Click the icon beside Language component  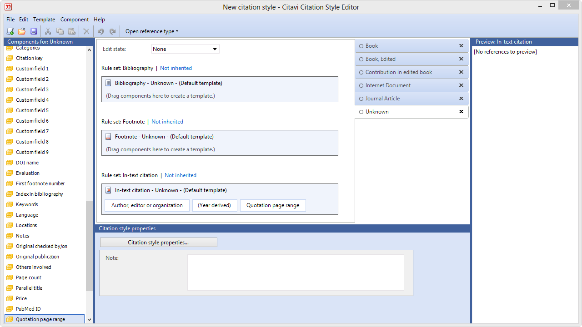pyautogui.click(x=10, y=215)
